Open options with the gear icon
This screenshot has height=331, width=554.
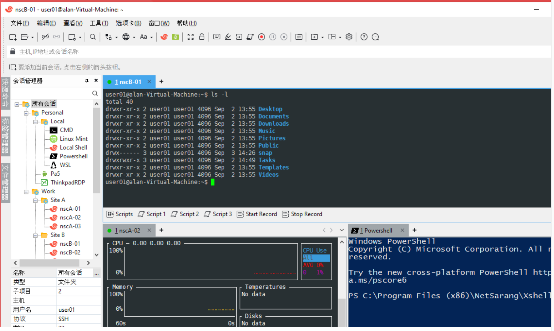(x=349, y=37)
